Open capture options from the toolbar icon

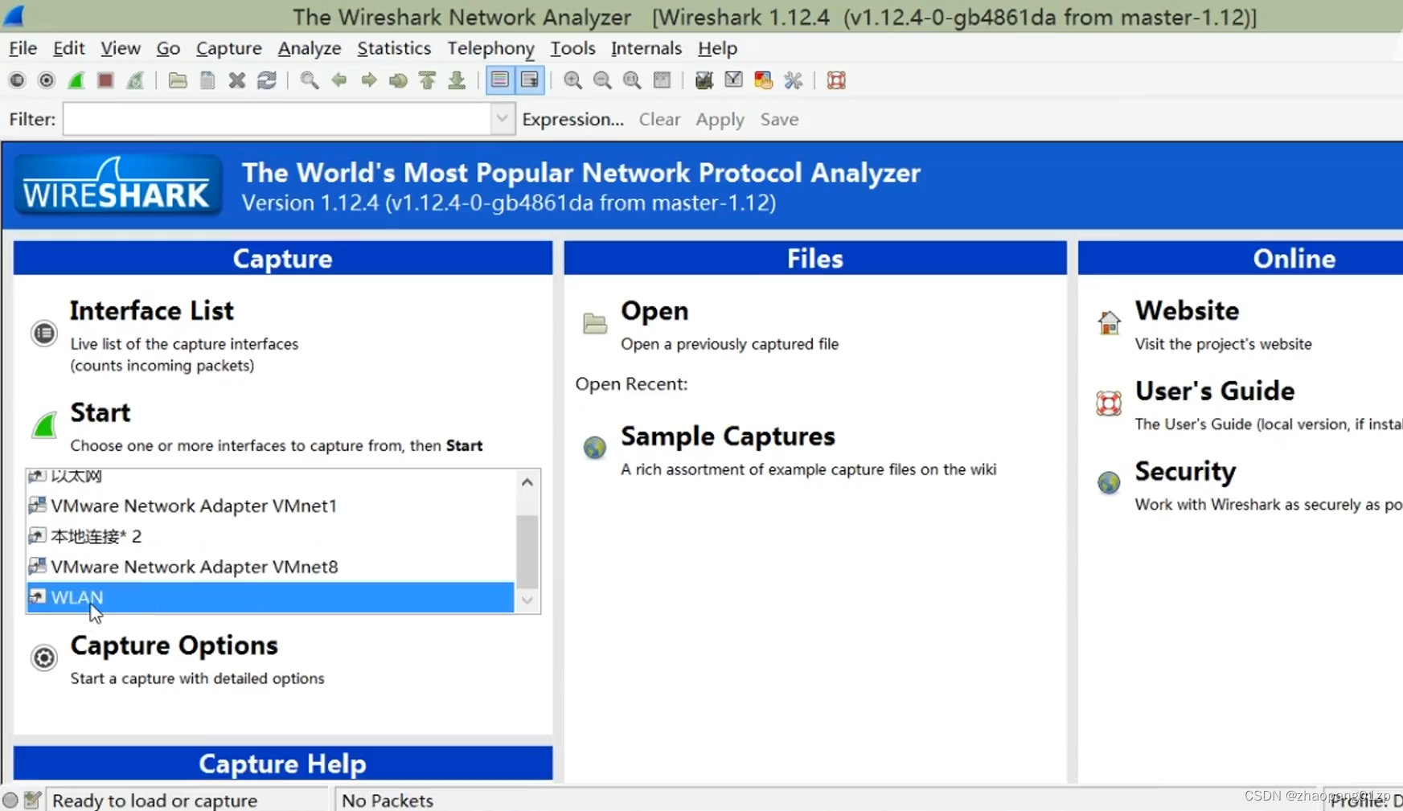tap(47, 80)
